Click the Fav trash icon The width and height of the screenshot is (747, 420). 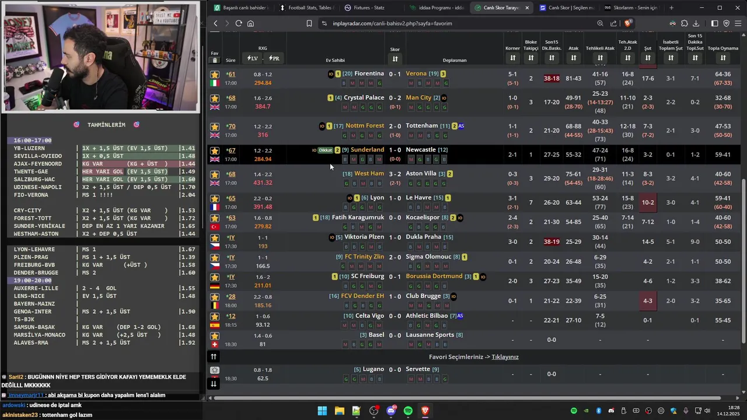point(215,60)
